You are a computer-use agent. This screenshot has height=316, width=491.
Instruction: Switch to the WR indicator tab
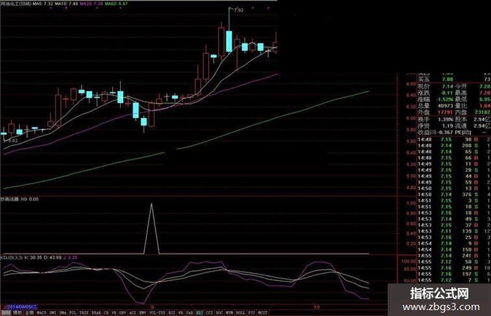pos(181,312)
